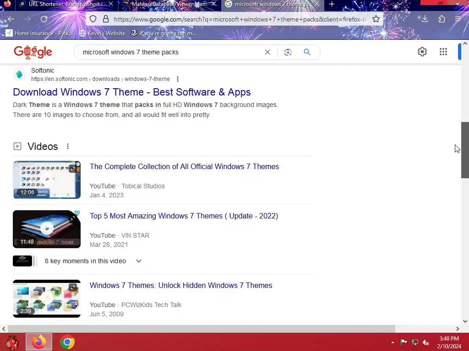Viewport: 469px width, 351px height.
Task: Click the Videos section heading
Action: pyautogui.click(x=43, y=146)
